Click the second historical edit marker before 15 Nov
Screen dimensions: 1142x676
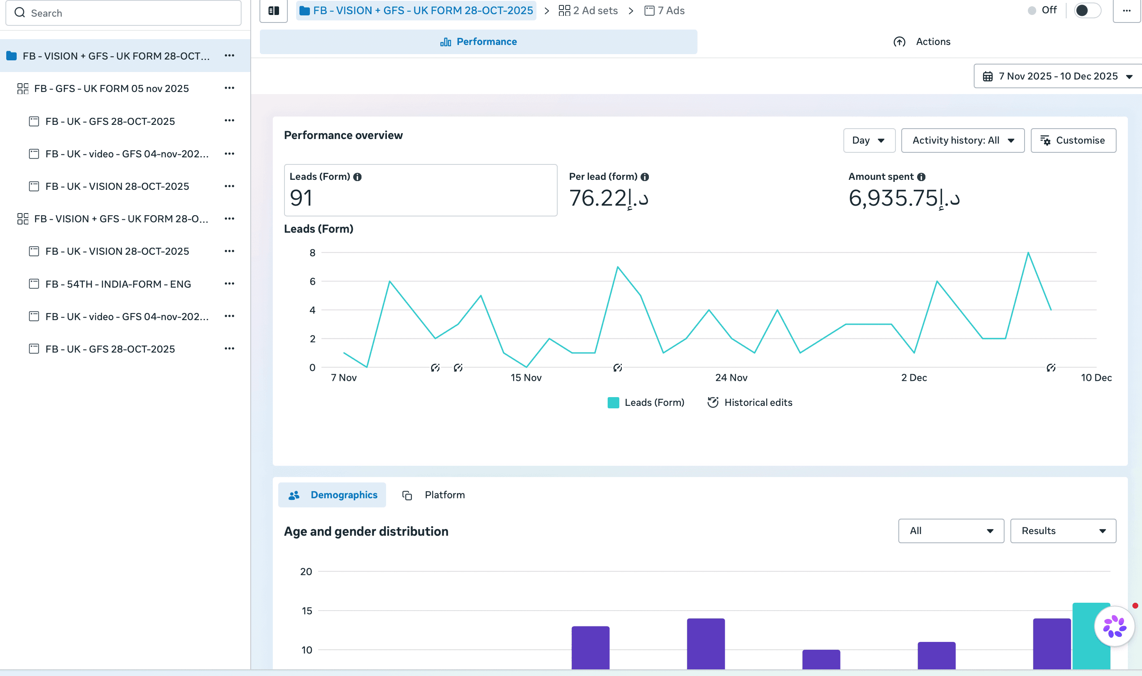458,368
